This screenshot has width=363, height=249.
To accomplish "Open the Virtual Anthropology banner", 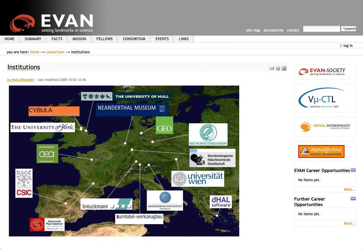I will (325, 127).
